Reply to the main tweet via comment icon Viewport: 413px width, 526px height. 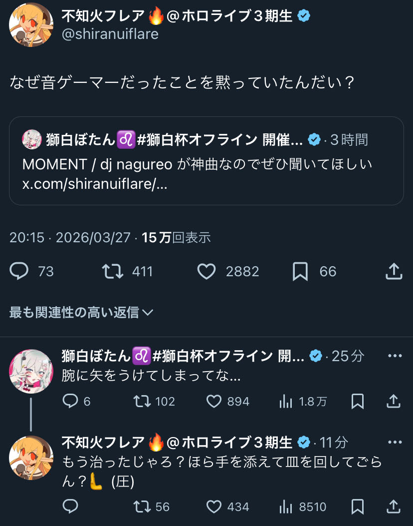point(19,271)
